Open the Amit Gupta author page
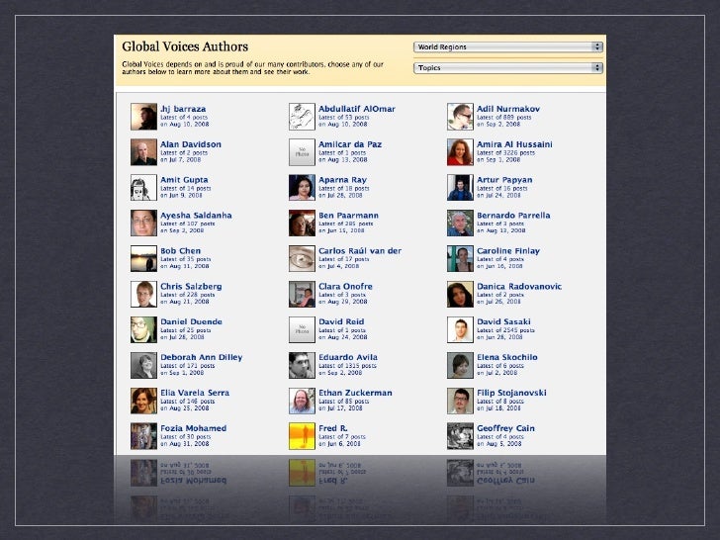The height and width of the screenshot is (540, 720). [184, 180]
